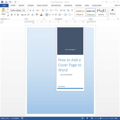The width and height of the screenshot is (120, 120).
Task: Toggle Strikethrough formatting
Action: 22,15
